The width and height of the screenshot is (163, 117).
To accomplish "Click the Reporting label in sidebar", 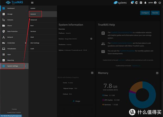I will coord(11,60).
